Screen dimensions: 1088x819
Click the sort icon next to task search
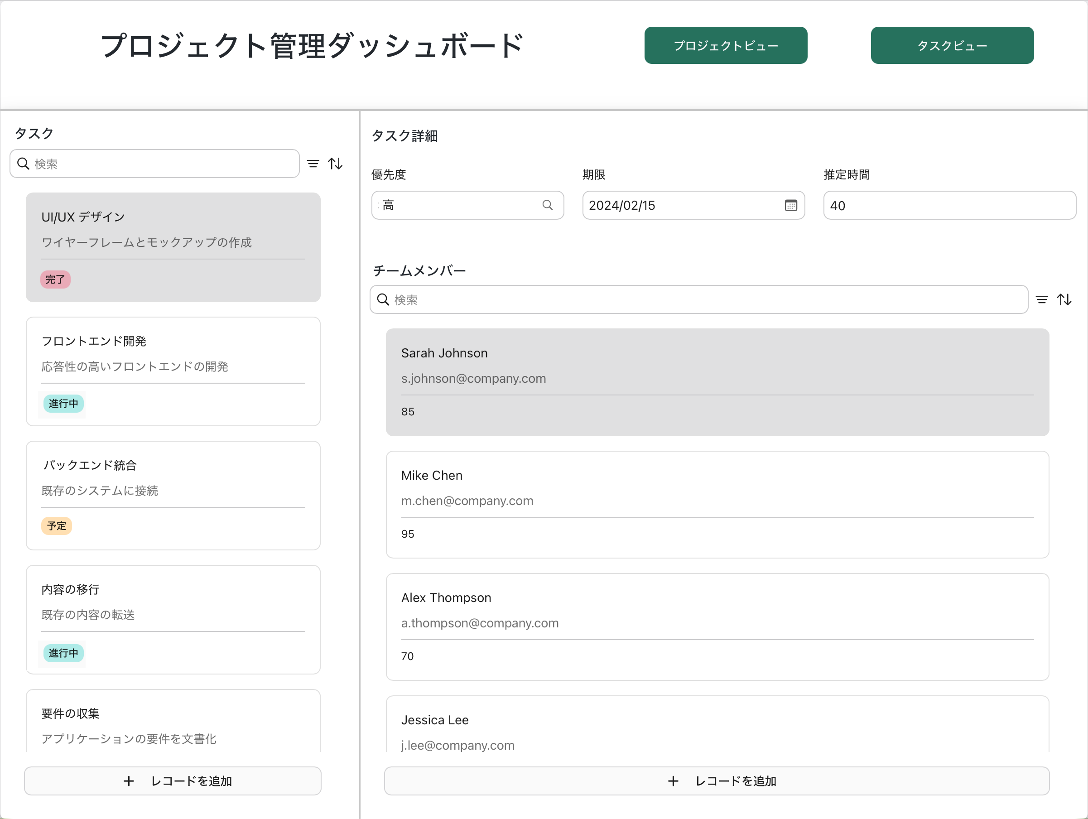click(335, 164)
